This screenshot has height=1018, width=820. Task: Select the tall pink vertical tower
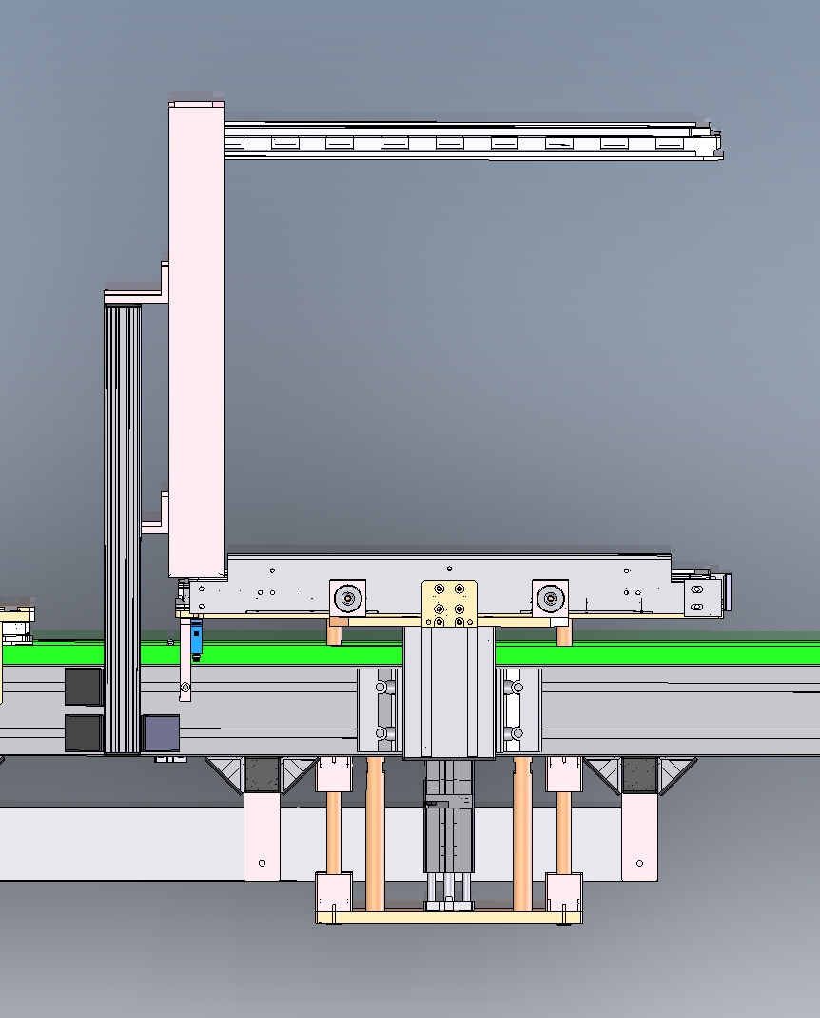point(190,333)
